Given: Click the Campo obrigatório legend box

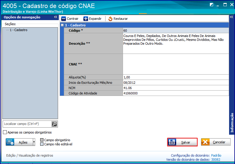Looking at the screenshot, I should coord(42,140).
